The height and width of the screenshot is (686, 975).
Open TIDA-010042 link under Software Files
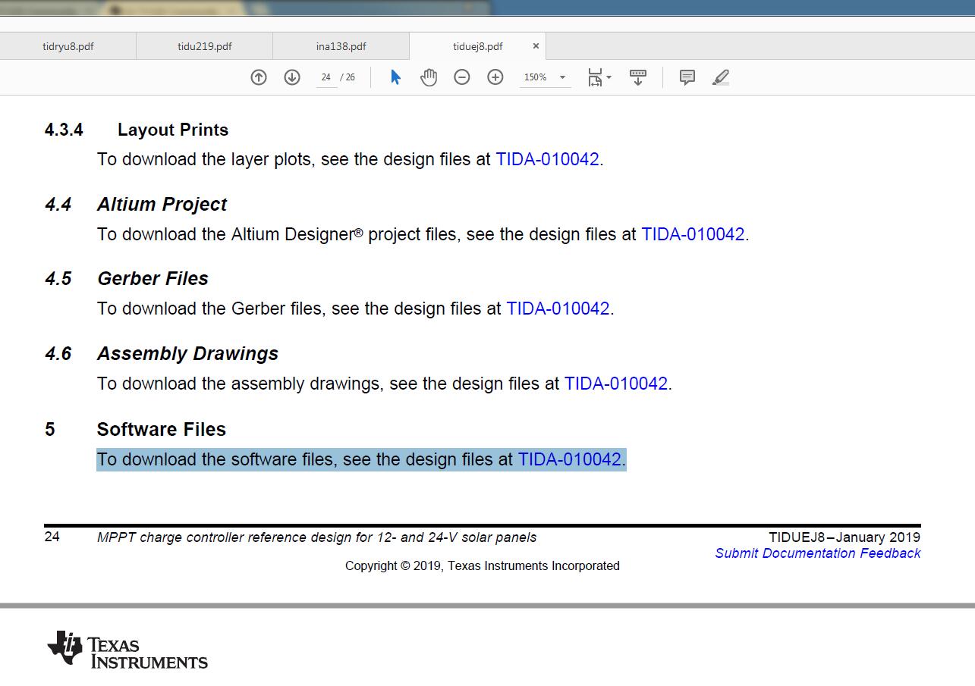570,459
